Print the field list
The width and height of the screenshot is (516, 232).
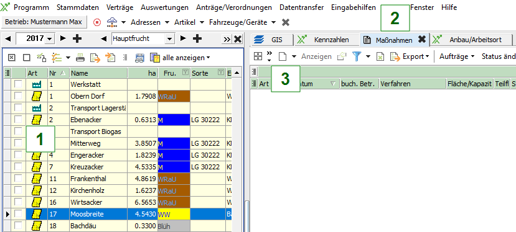pyautogui.click(x=80, y=58)
